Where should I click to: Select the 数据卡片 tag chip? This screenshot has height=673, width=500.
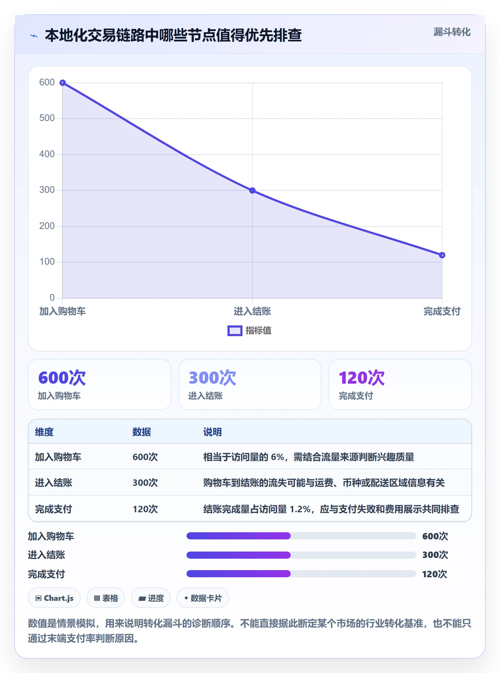[203, 598]
